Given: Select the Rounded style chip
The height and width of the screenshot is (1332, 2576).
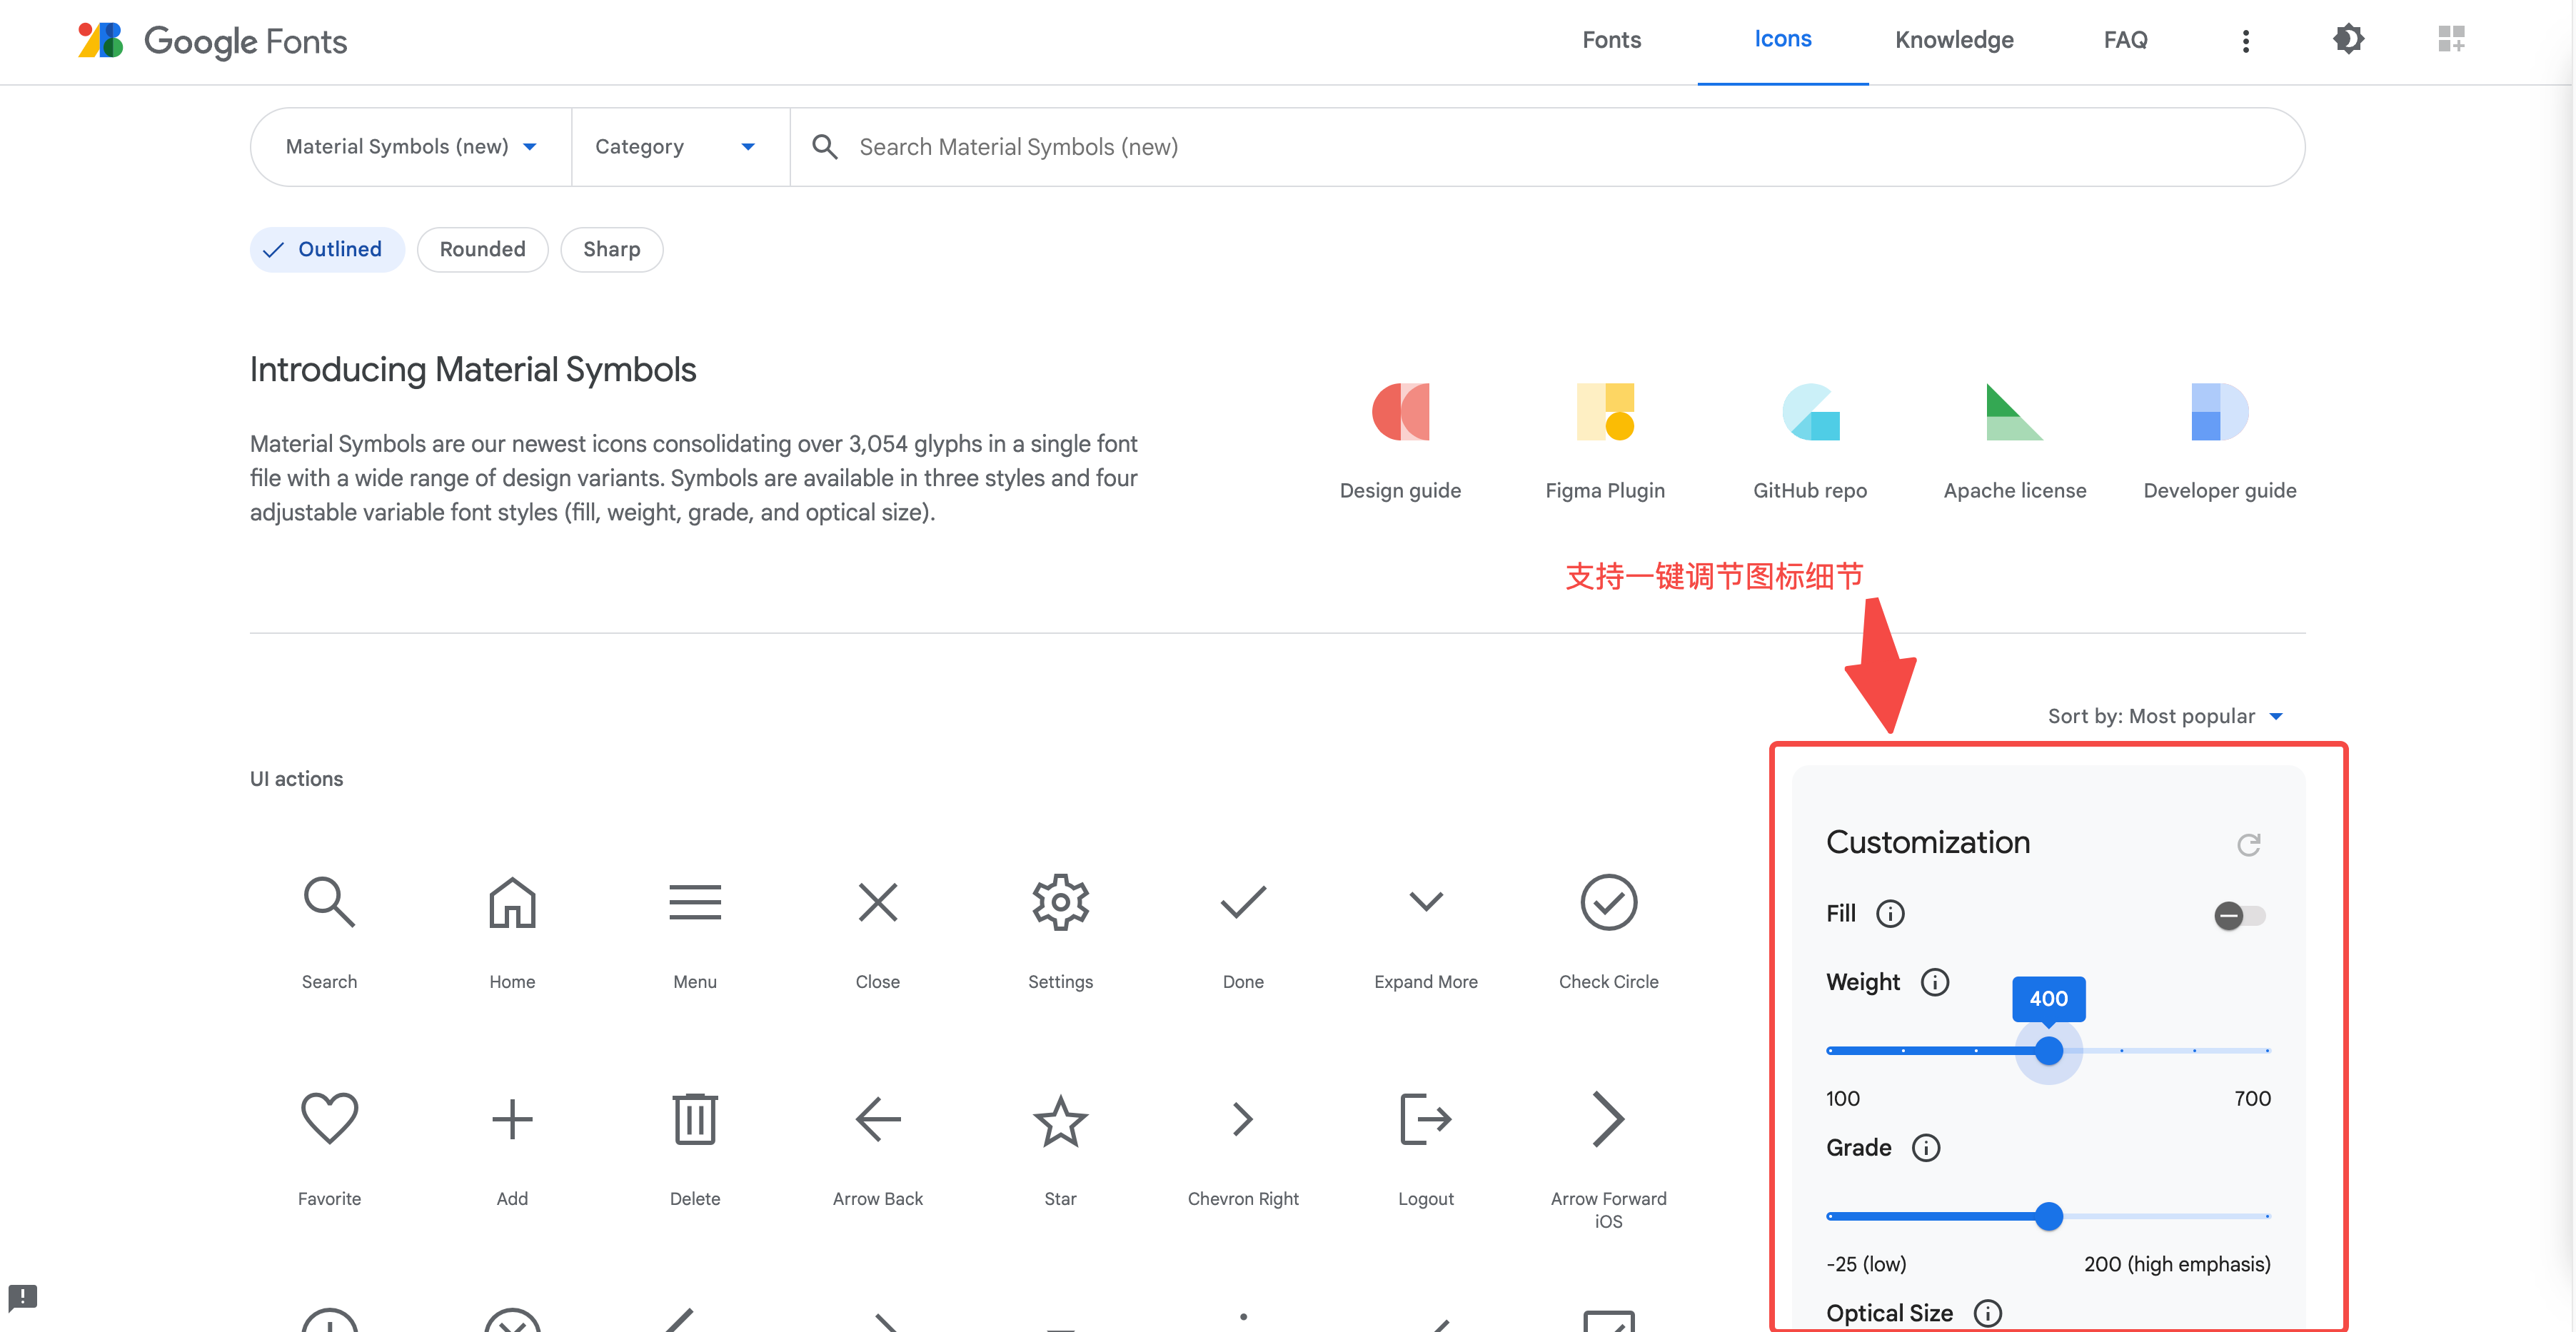Looking at the screenshot, I should pos(482,249).
